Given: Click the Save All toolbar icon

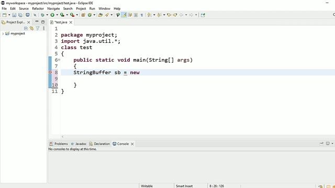Looking at the screenshot, I should 20,15.
